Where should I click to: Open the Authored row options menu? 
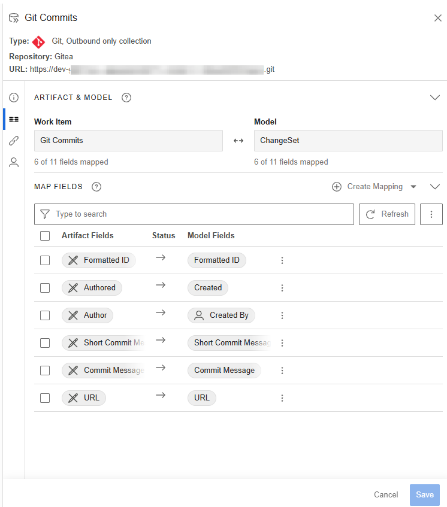(x=282, y=288)
